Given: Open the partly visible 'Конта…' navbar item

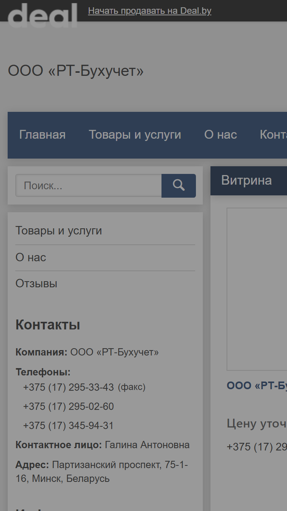Looking at the screenshot, I should (x=273, y=135).
